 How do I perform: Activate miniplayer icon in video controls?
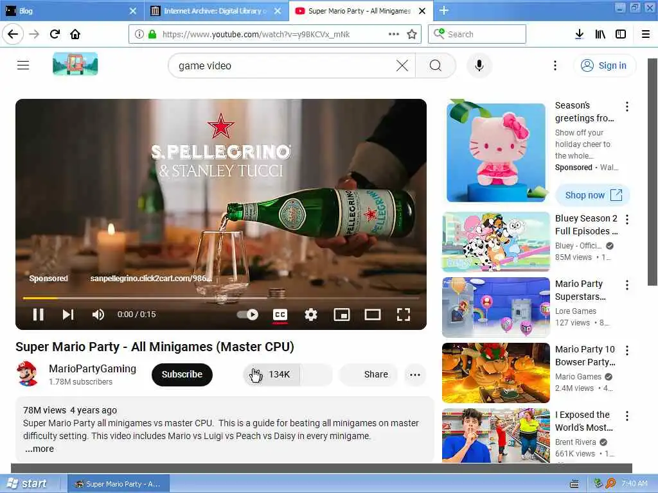[342, 315]
